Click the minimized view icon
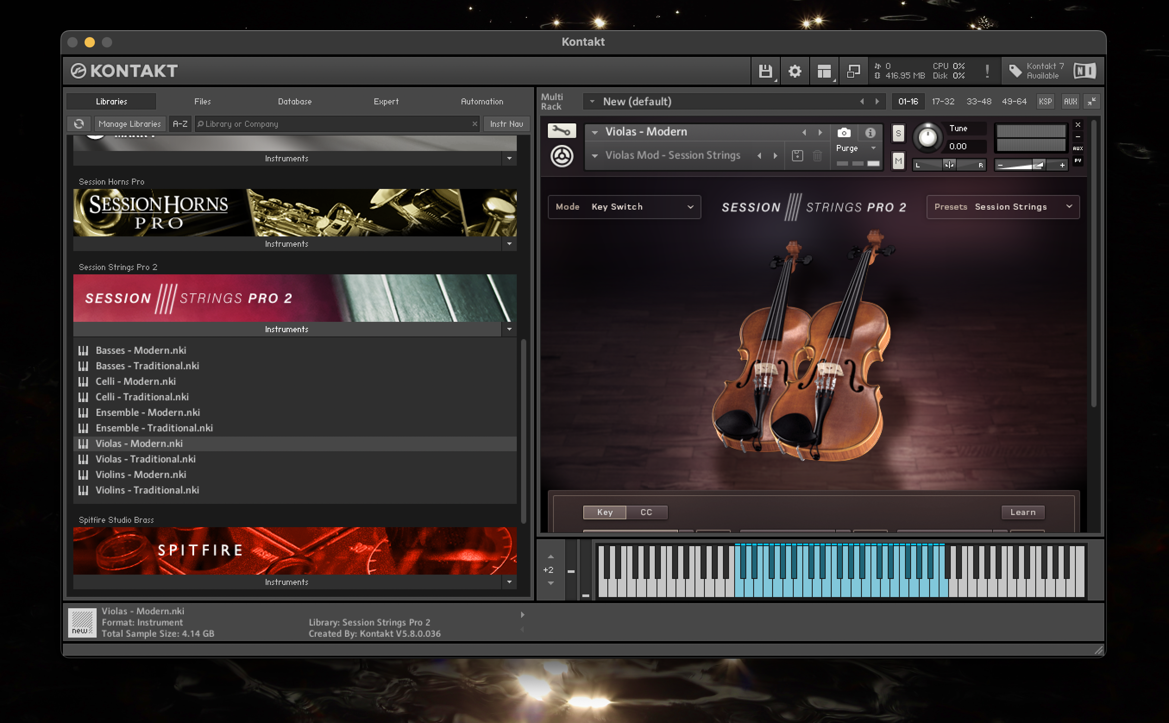 [853, 71]
